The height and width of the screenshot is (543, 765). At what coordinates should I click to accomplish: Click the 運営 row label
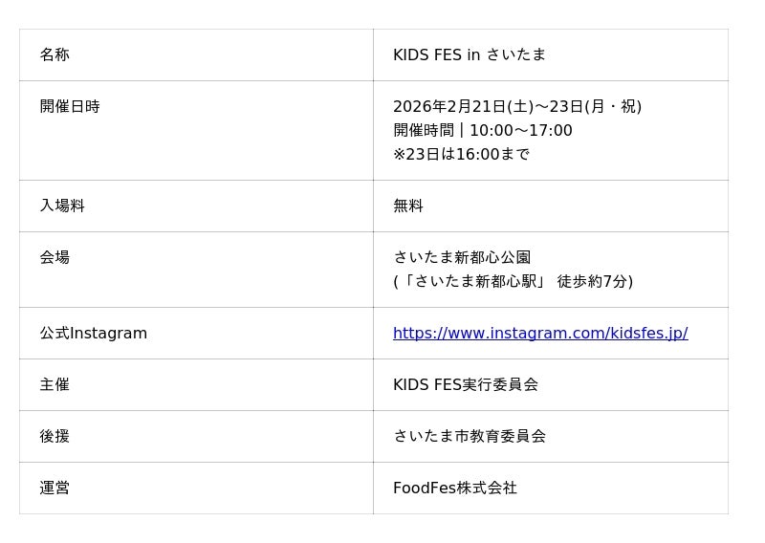point(55,489)
